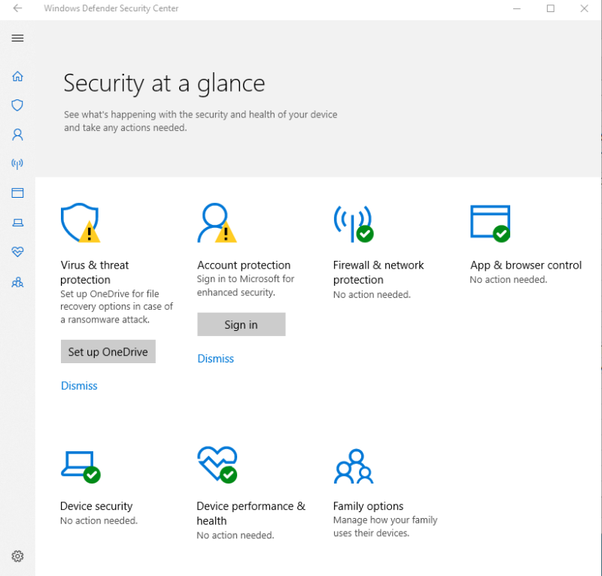Open Device security title
This screenshot has width=602, height=576.
[x=96, y=506]
